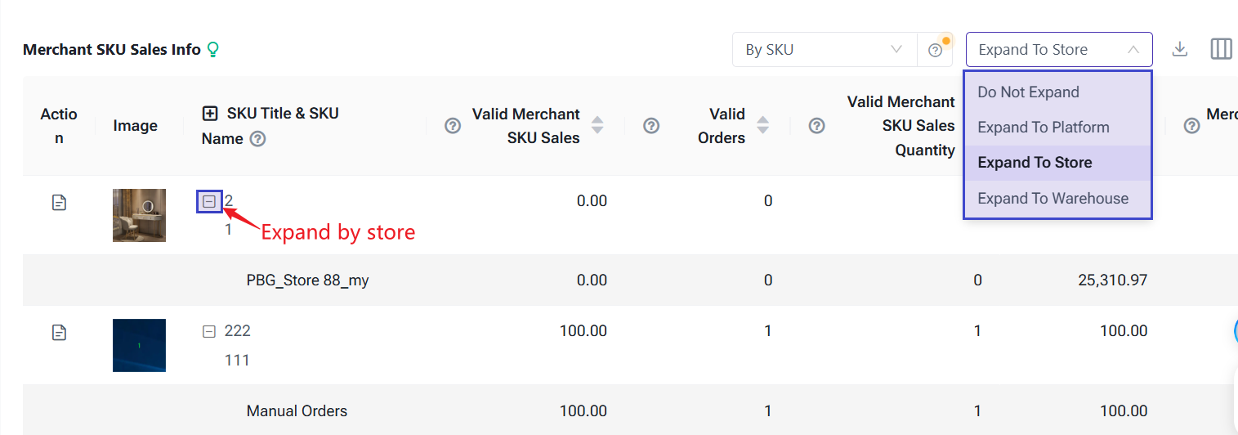Open the column settings icon
Viewport: 1238px width, 435px height.
tap(1221, 49)
